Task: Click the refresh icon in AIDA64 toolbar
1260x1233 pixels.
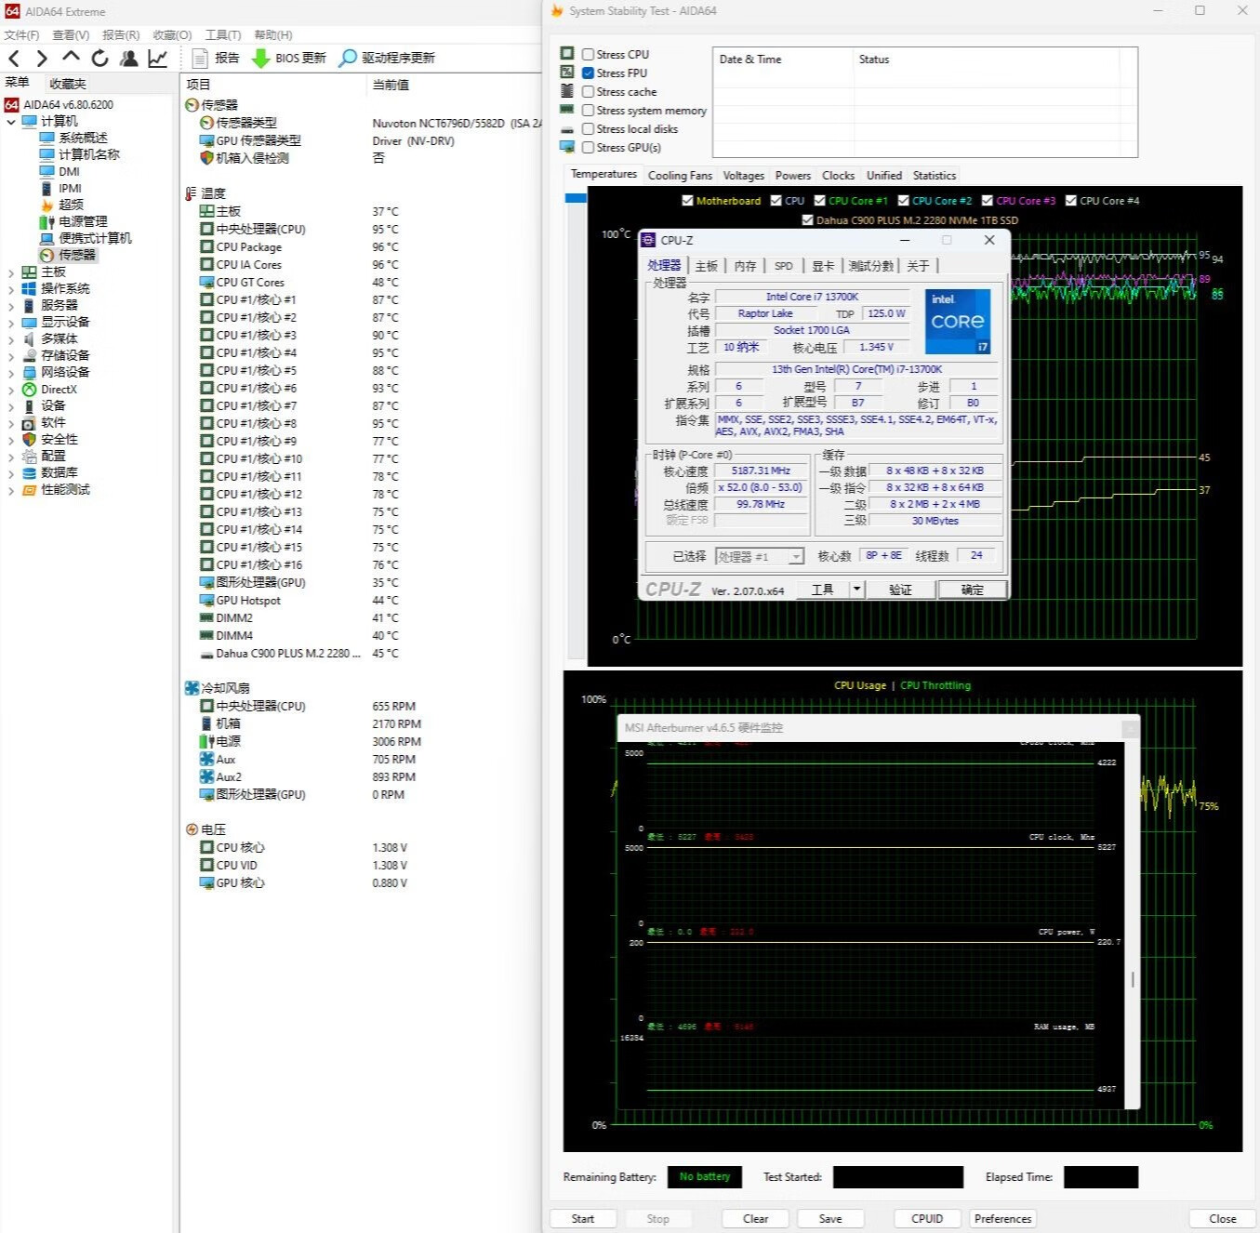Action: [99, 59]
